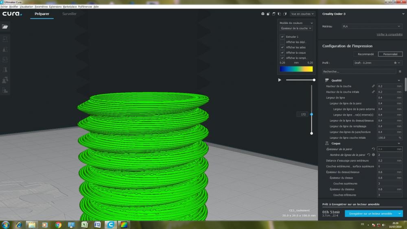Toggle Afficher le remplissage checkbox
This screenshot has width=407, height=229.
click(x=282, y=58)
